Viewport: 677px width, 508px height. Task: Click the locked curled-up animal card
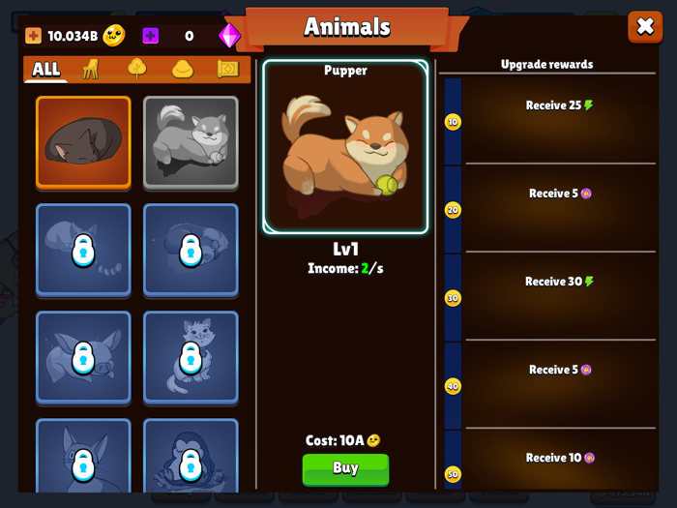[191, 250]
